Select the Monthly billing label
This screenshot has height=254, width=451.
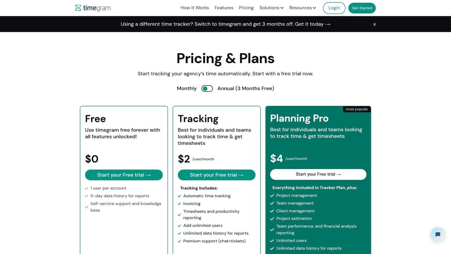point(187,89)
